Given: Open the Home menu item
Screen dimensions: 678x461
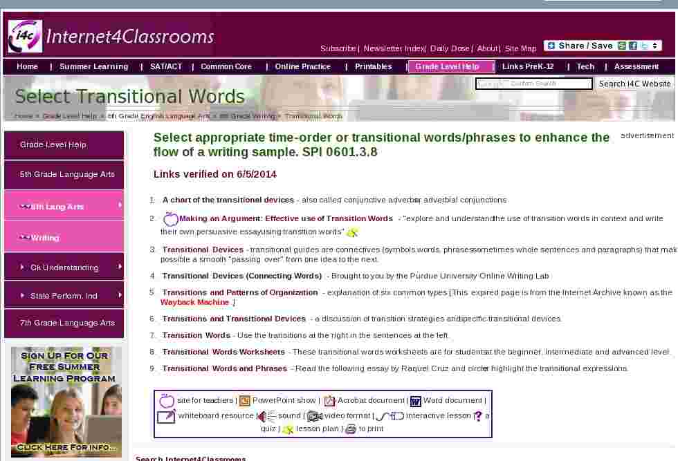Looking at the screenshot, I should coord(27,66).
